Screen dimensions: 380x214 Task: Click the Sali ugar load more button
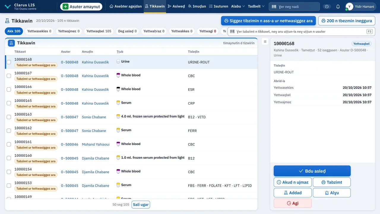point(141,204)
